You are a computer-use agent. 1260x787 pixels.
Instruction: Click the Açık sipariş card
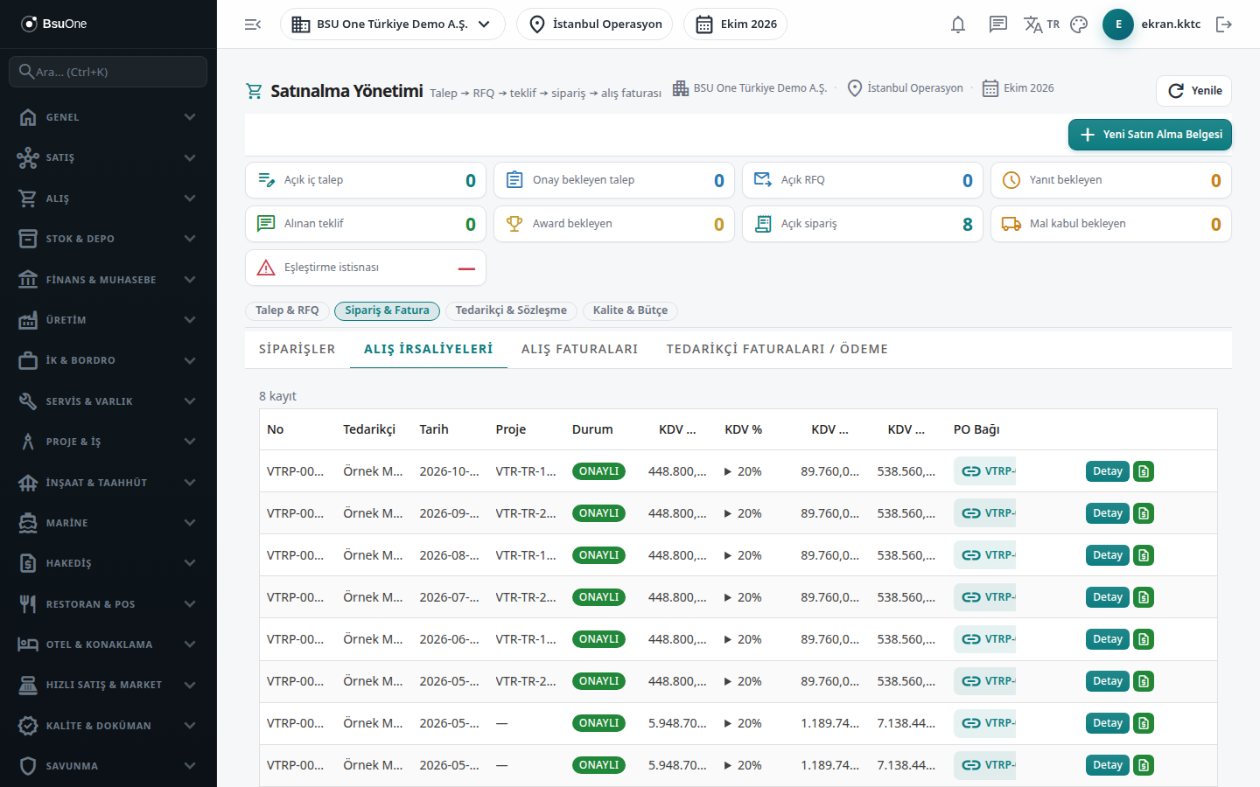point(863,224)
